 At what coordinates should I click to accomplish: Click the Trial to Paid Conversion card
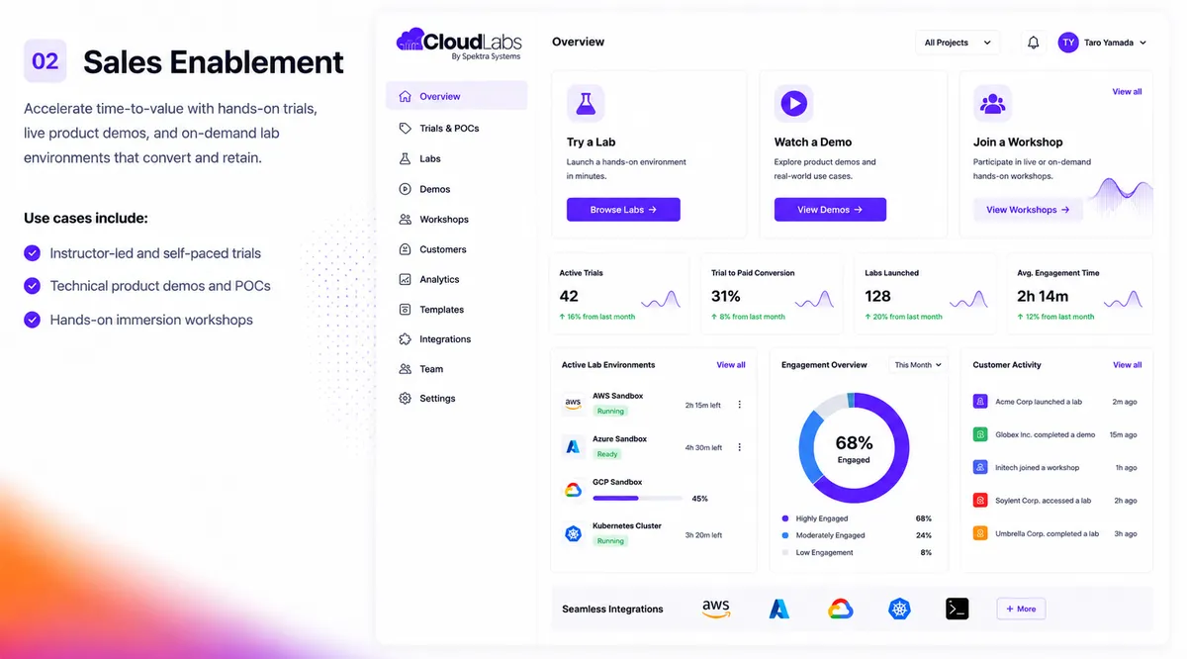coord(773,294)
